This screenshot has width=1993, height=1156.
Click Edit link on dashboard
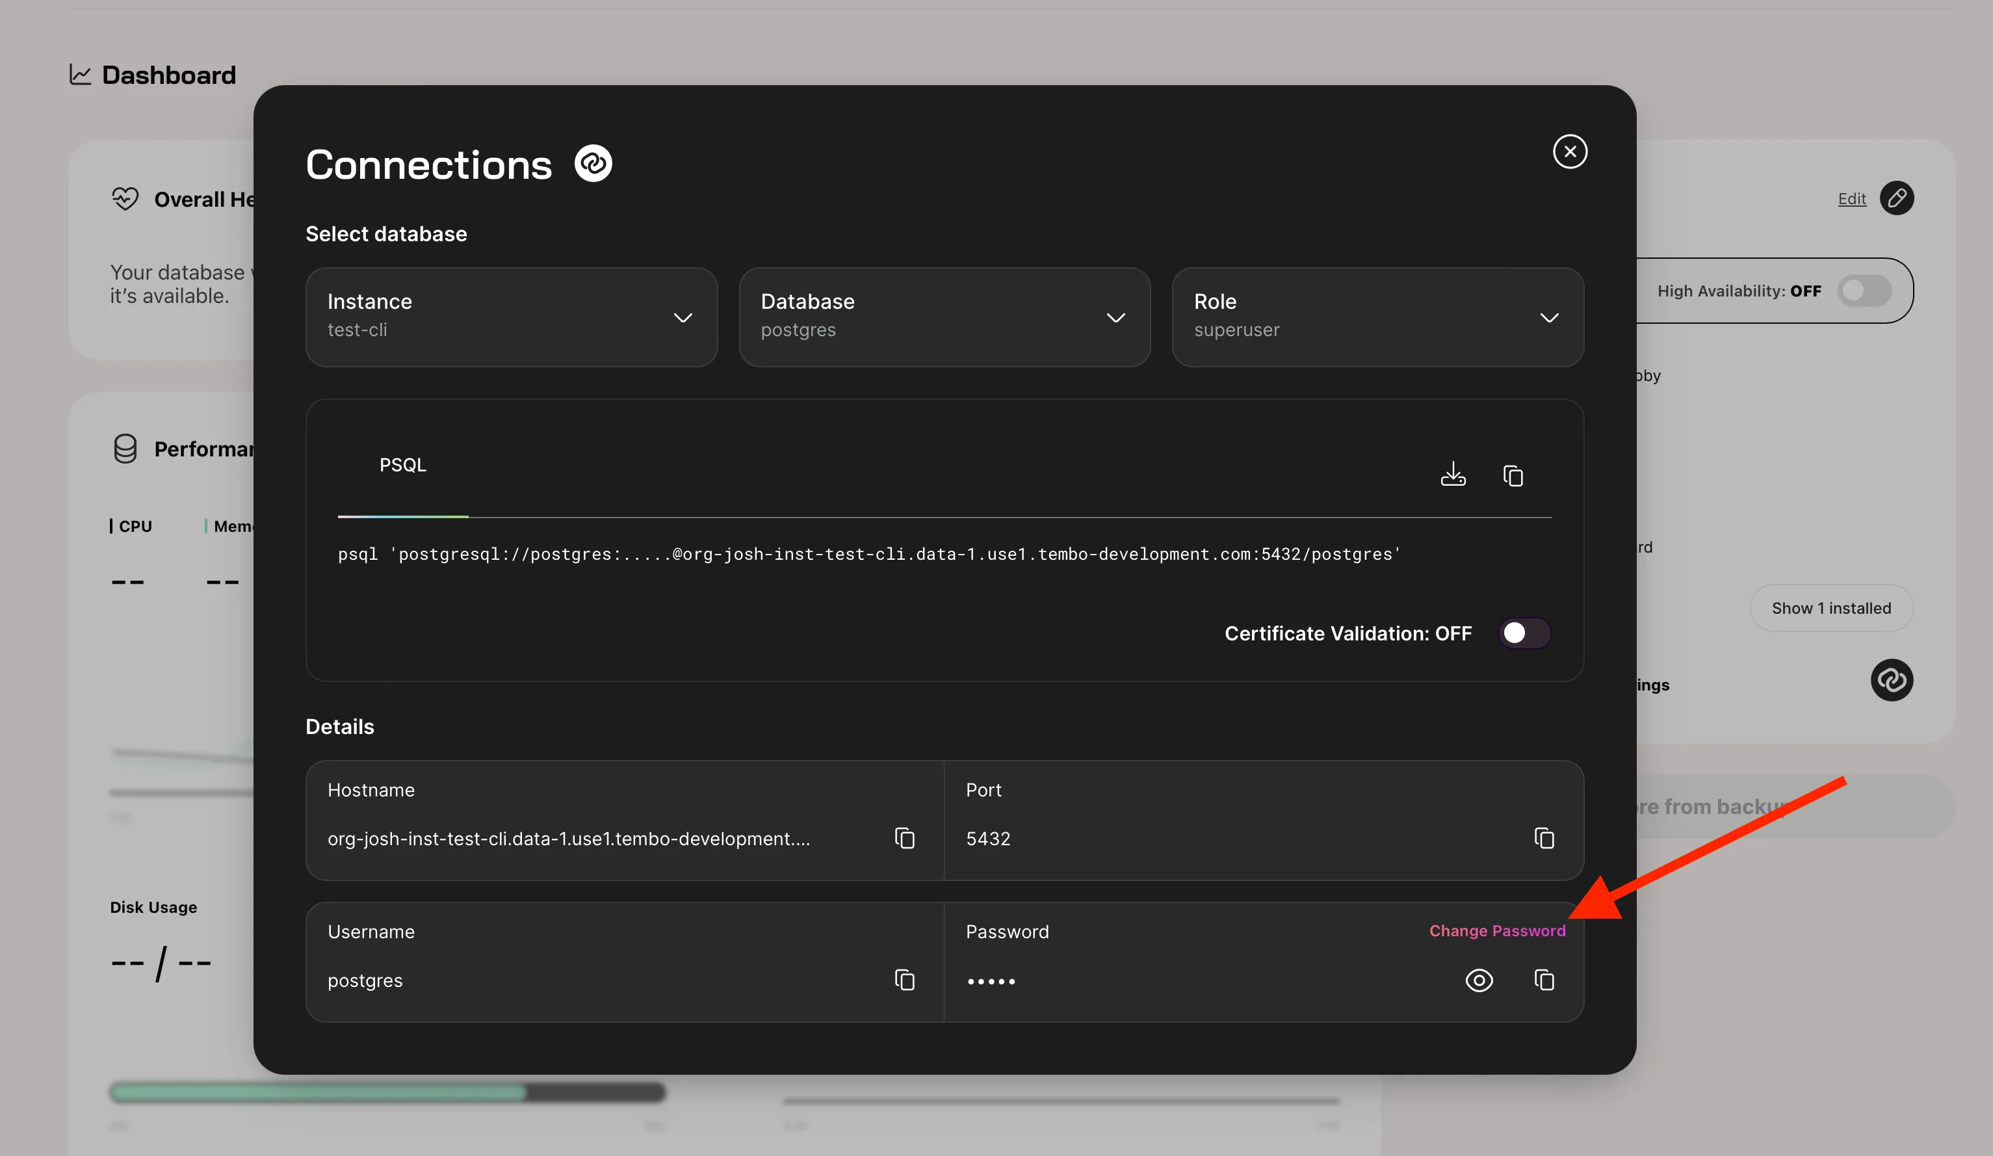tap(1851, 197)
